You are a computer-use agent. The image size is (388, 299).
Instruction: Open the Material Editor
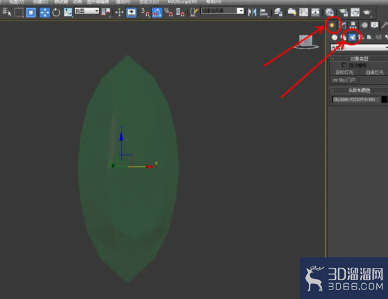pyautogui.click(x=329, y=12)
